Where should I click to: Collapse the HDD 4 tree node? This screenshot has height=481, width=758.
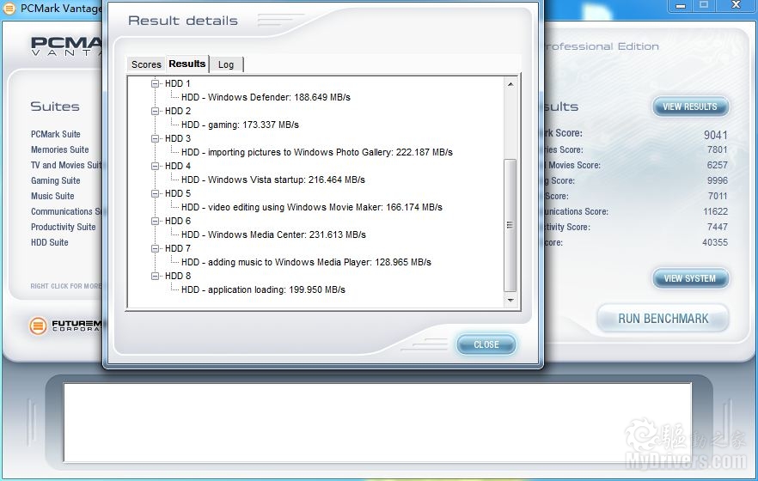coord(156,166)
